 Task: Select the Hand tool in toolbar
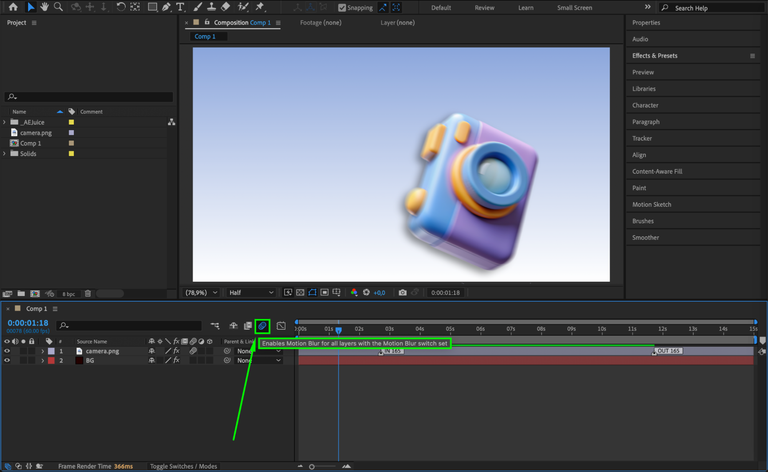click(45, 7)
